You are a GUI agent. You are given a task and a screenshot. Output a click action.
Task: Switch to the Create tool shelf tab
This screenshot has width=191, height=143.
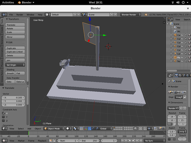pyautogui.click(x=2, y=30)
